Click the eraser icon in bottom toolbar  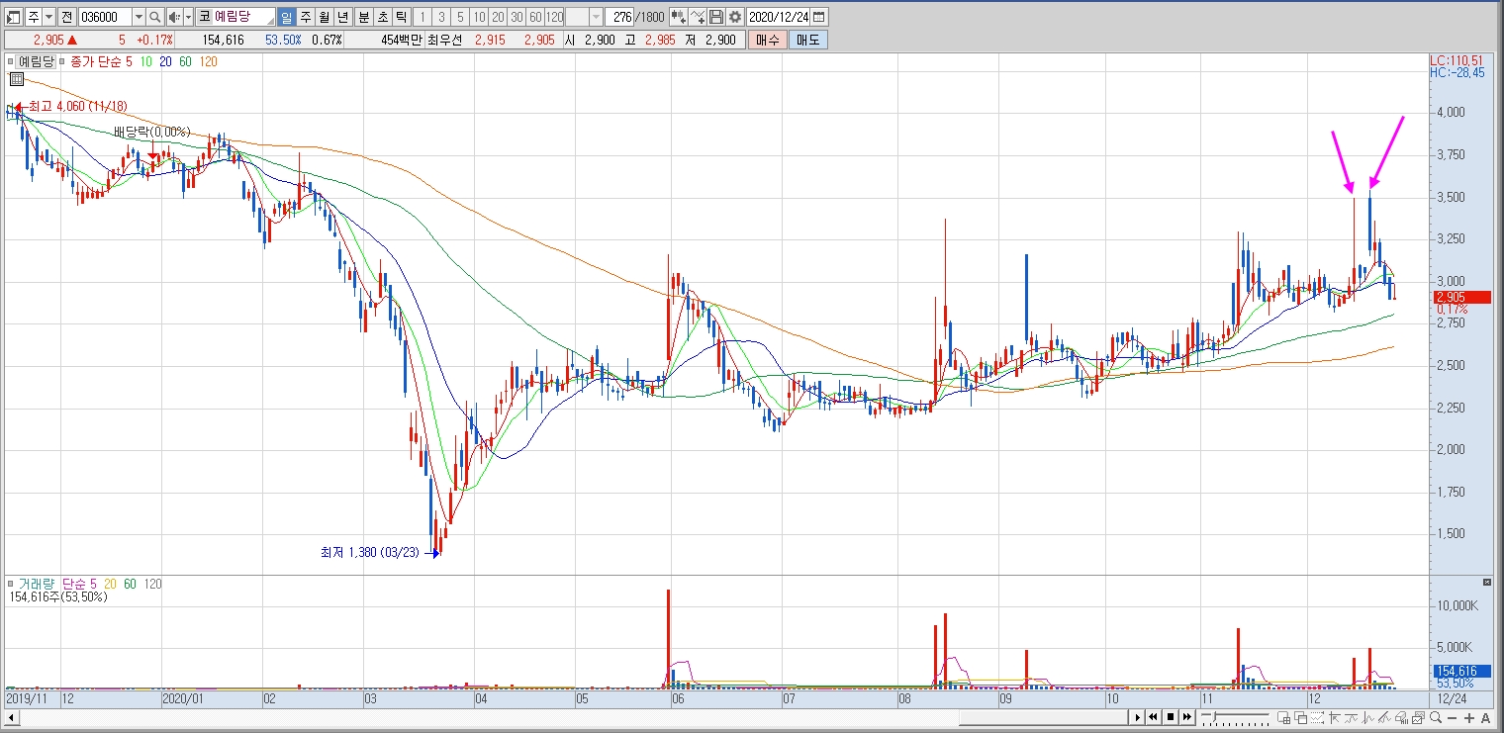coord(1401,718)
